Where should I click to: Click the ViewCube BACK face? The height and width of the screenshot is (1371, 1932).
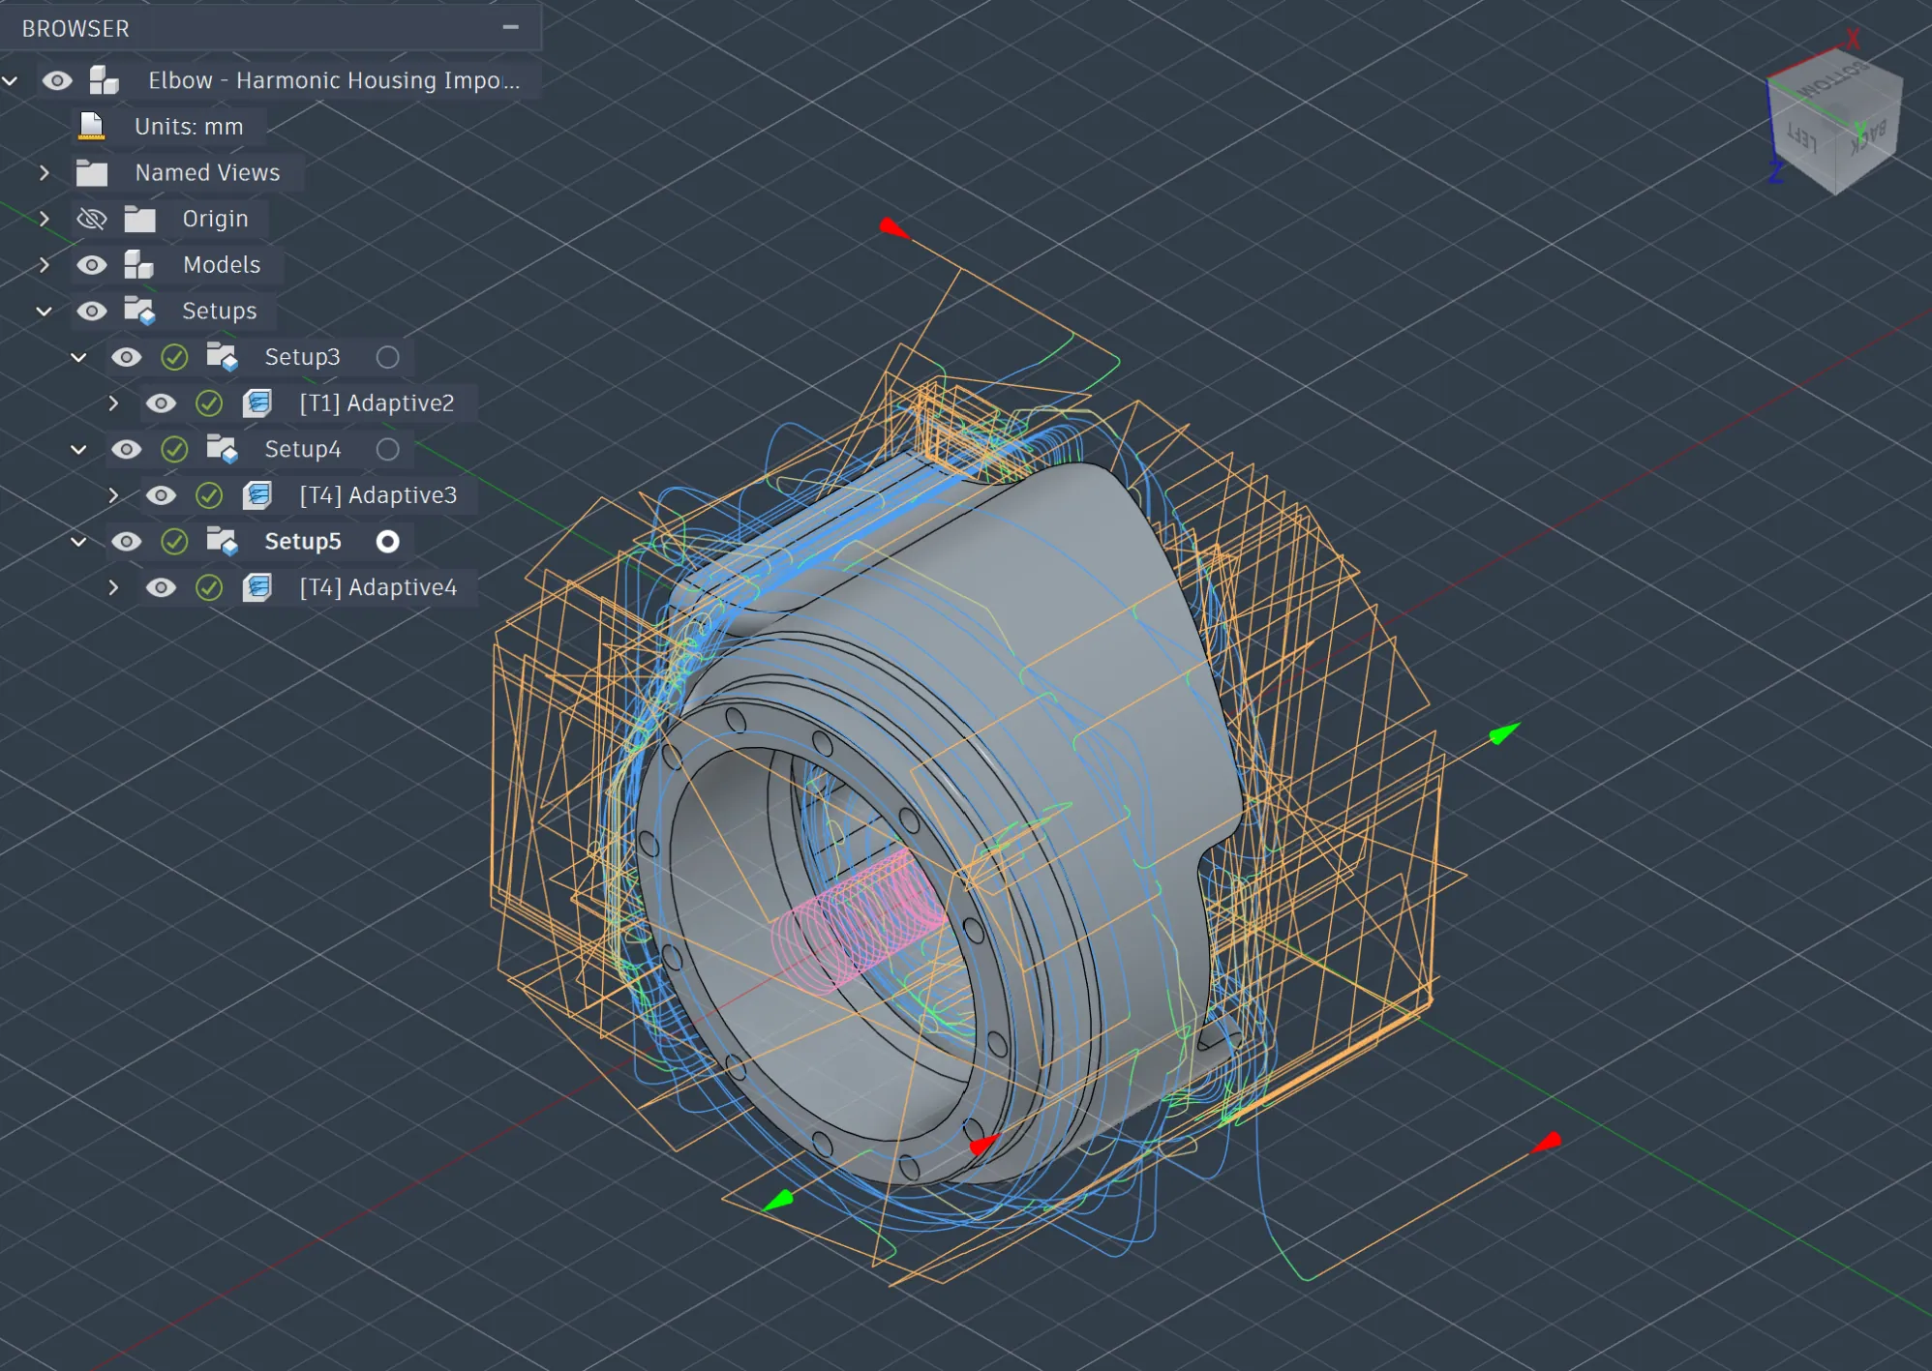1869,139
